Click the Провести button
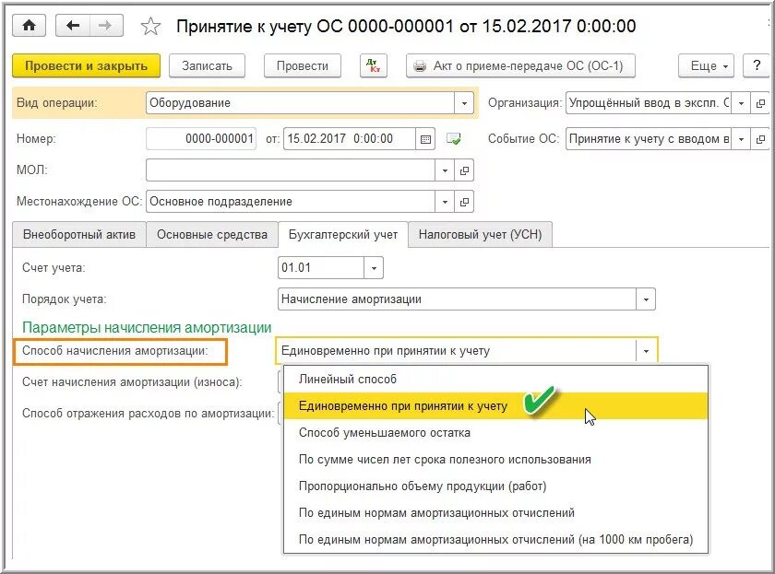The width and height of the screenshot is (775, 574). (302, 65)
